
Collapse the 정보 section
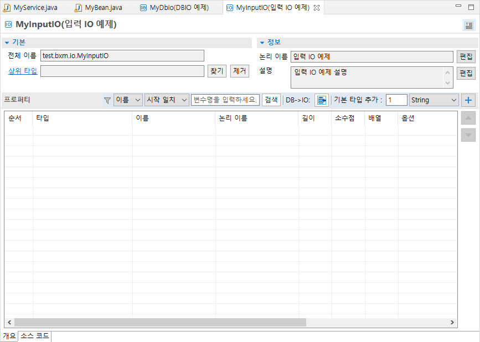pos(261,42)
